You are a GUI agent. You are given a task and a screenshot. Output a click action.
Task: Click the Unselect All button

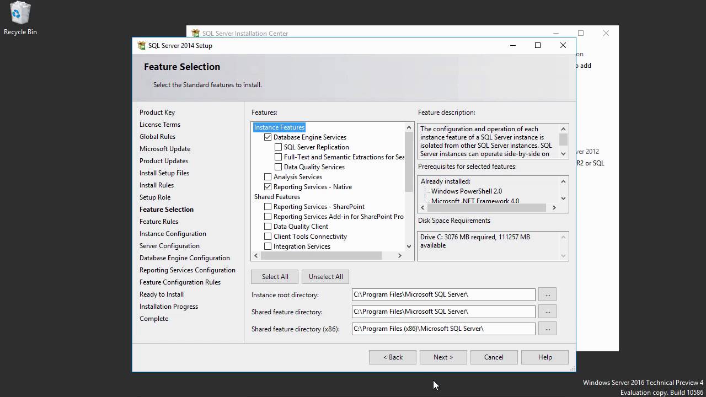[x=325, y=277]
